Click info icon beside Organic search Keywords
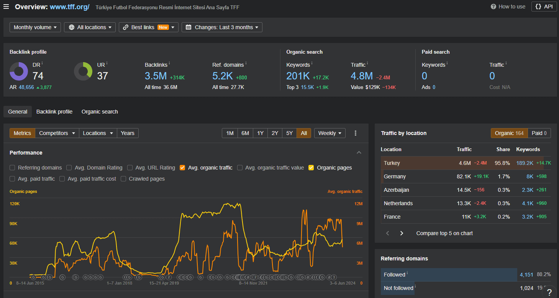The image size is (559, 298). point(312,63)
